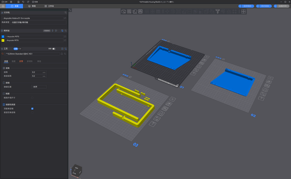Switch to the Workbench tab
291x179 pixels.
pyautogui.click(x=49, y=6)
